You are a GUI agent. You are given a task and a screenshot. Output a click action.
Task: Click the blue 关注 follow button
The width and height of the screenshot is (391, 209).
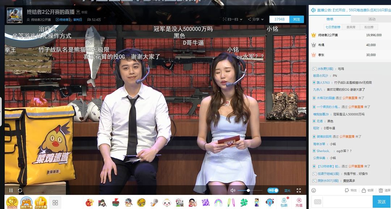coord(297,19)
